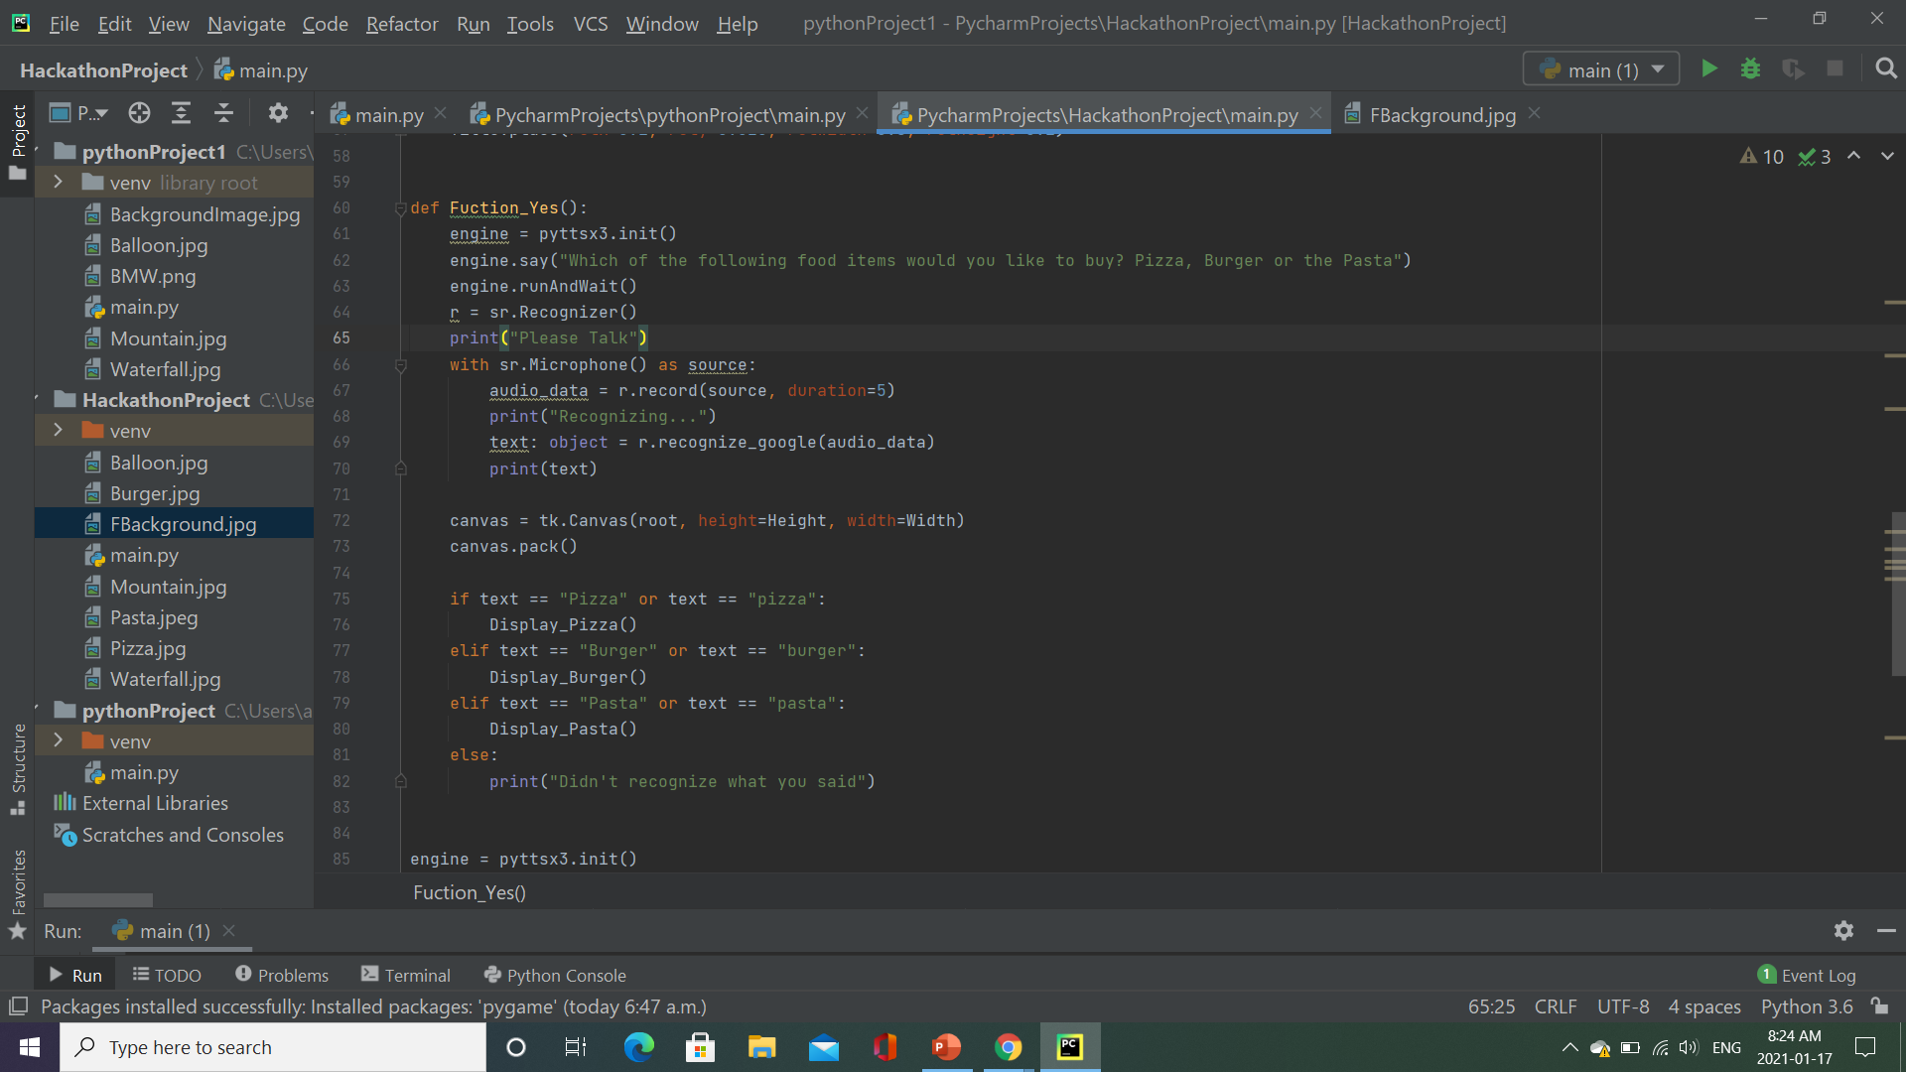The width and height of the screenshot is (1906, 1072).
Task: Open Google Chrome from the taskbar
Action: pos(1008,1047)
